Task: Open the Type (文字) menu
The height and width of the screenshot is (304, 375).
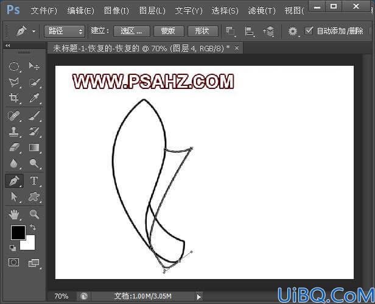Action: click(x=189, y=10)
